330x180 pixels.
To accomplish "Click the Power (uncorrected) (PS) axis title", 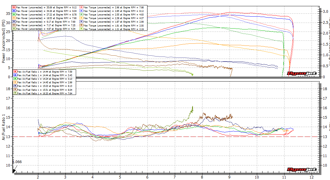I will coord(3,41).
